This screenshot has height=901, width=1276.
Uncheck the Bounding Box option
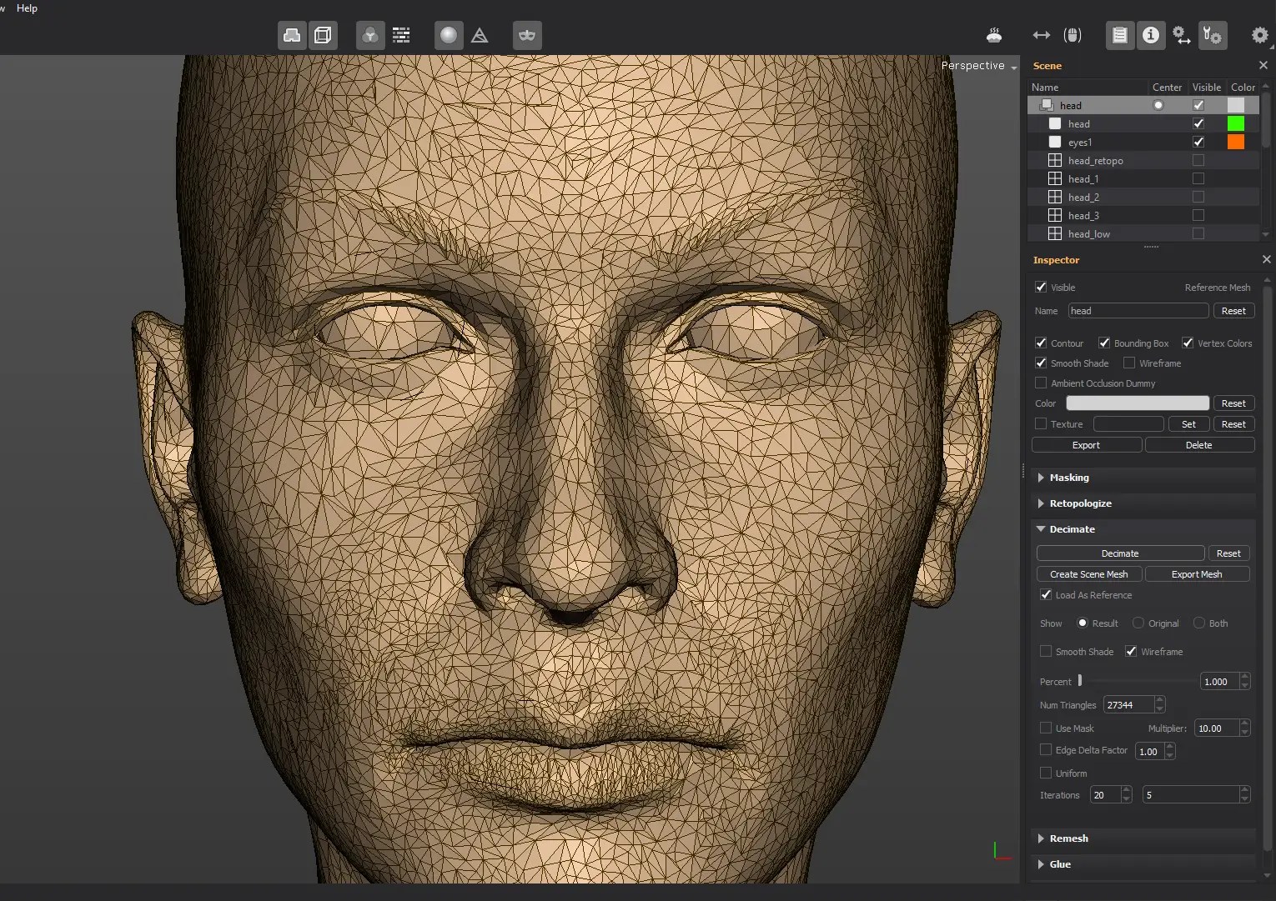click(x=1104, y=343)
